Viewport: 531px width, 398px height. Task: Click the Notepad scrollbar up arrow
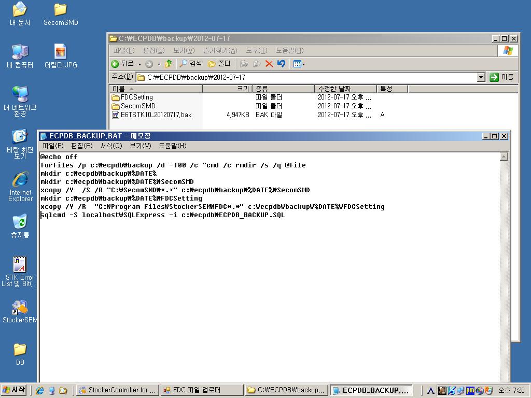click(504, 157)
